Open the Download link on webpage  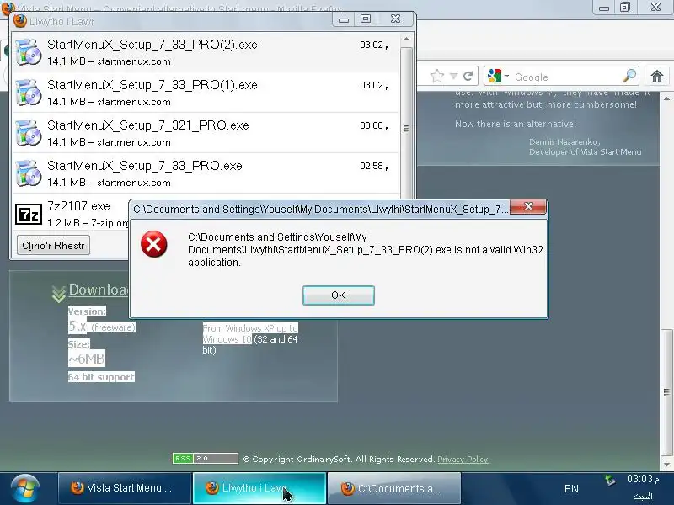[x=99, y=290]
